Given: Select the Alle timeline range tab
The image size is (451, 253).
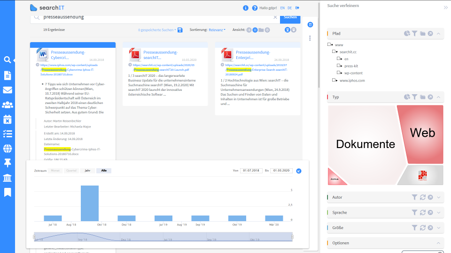Looking at the screenshot, I should point(104,171).
